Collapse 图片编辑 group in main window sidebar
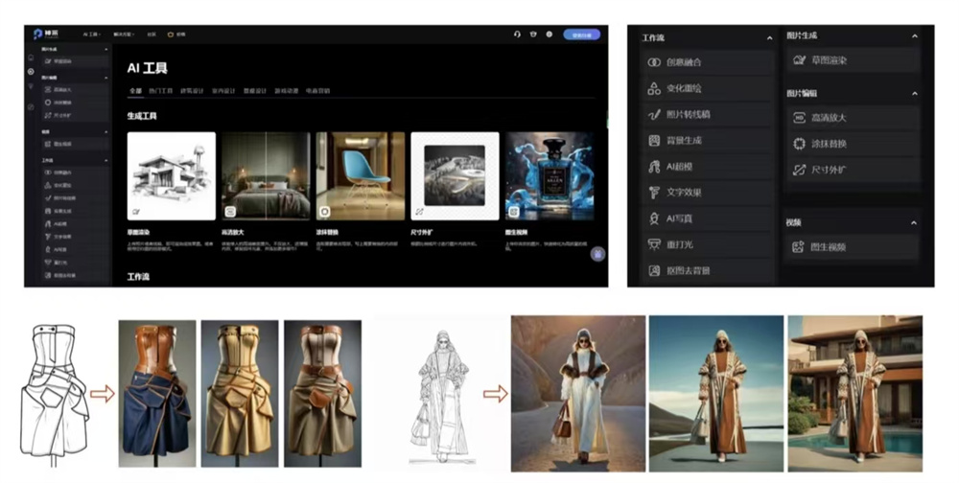This screenshot has height=483, width=959. click(x=106, y=79)
